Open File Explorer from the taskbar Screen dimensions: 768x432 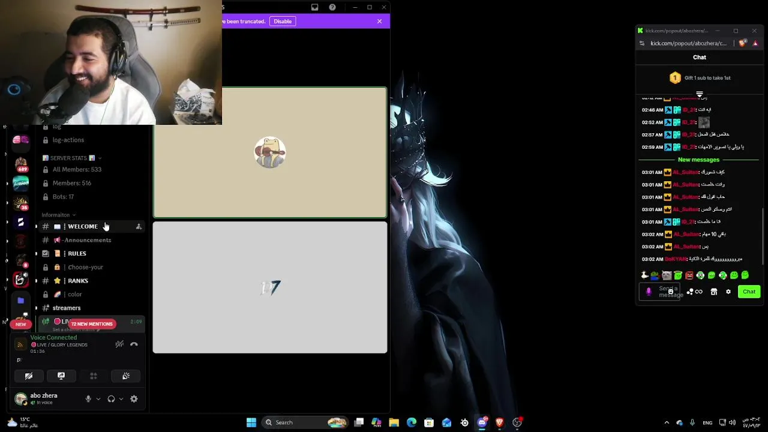[394, 422]
